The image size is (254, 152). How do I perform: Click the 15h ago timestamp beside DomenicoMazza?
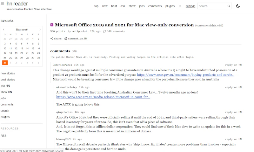tap(79, 65)
